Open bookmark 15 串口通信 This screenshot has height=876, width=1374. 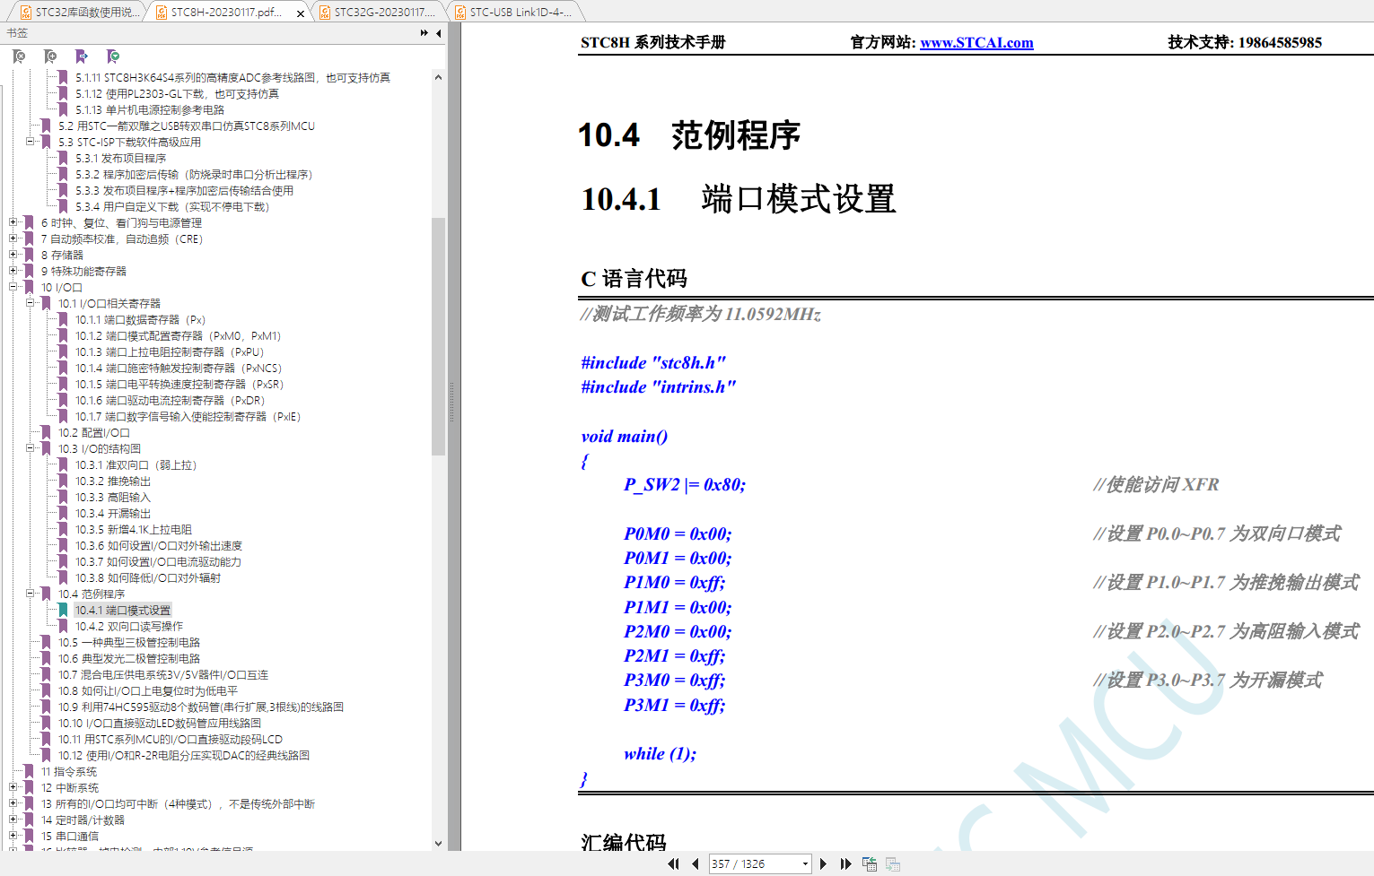coord(70,836)
